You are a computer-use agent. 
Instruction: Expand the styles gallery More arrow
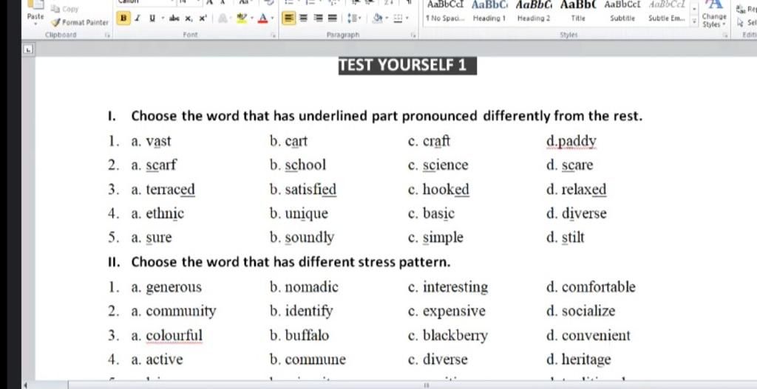[694, 22]
